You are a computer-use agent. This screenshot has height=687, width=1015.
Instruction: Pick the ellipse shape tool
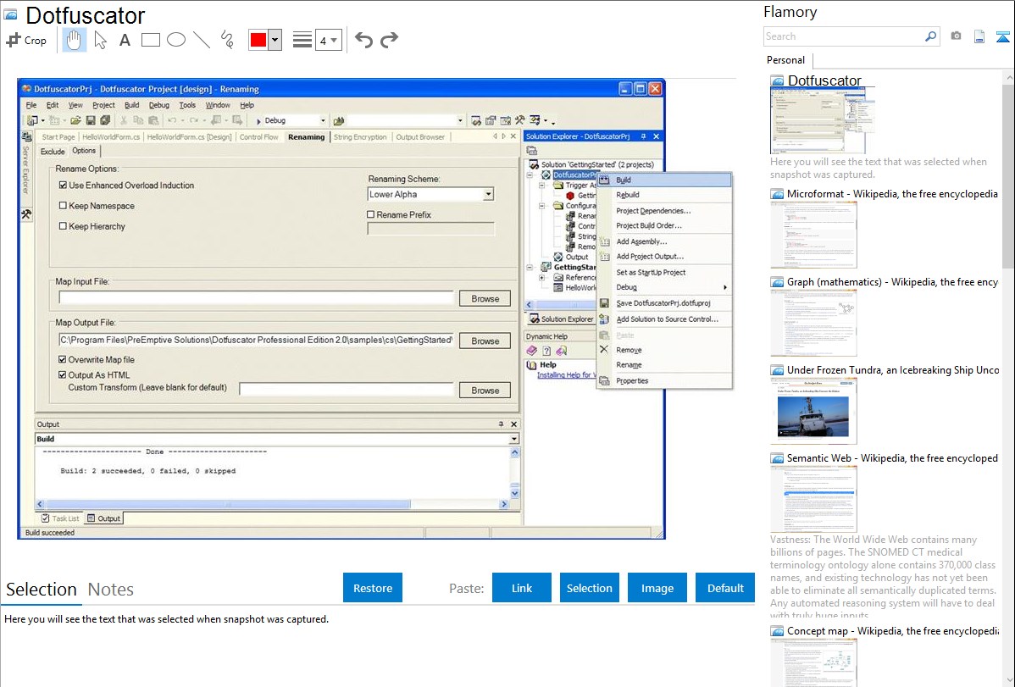[175, 40]
